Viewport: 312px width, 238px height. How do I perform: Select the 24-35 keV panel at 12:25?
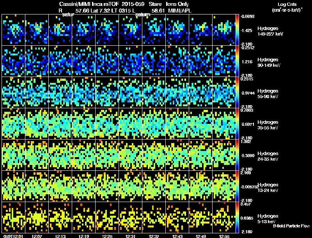pos(107,155)
